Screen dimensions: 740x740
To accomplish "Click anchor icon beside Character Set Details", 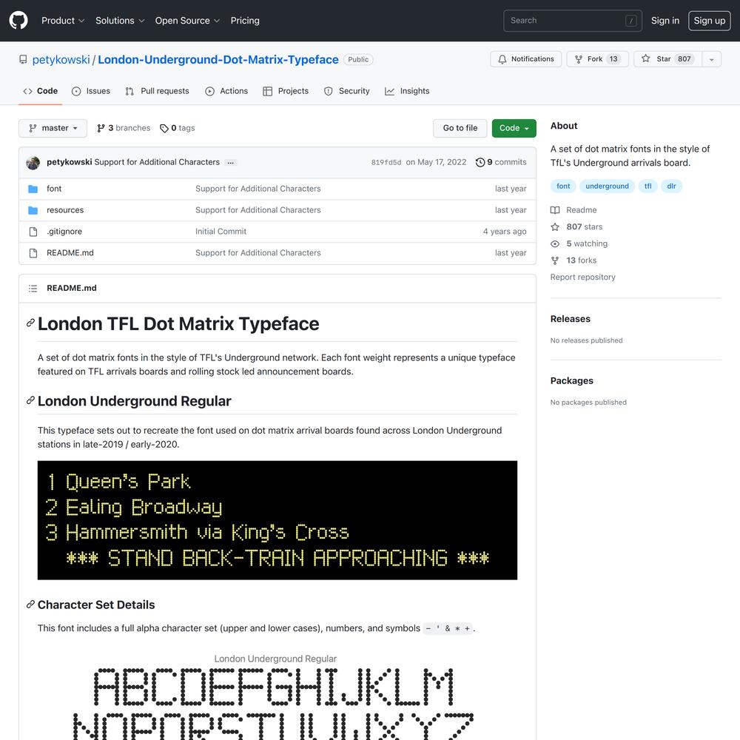I will coord(30,604).
